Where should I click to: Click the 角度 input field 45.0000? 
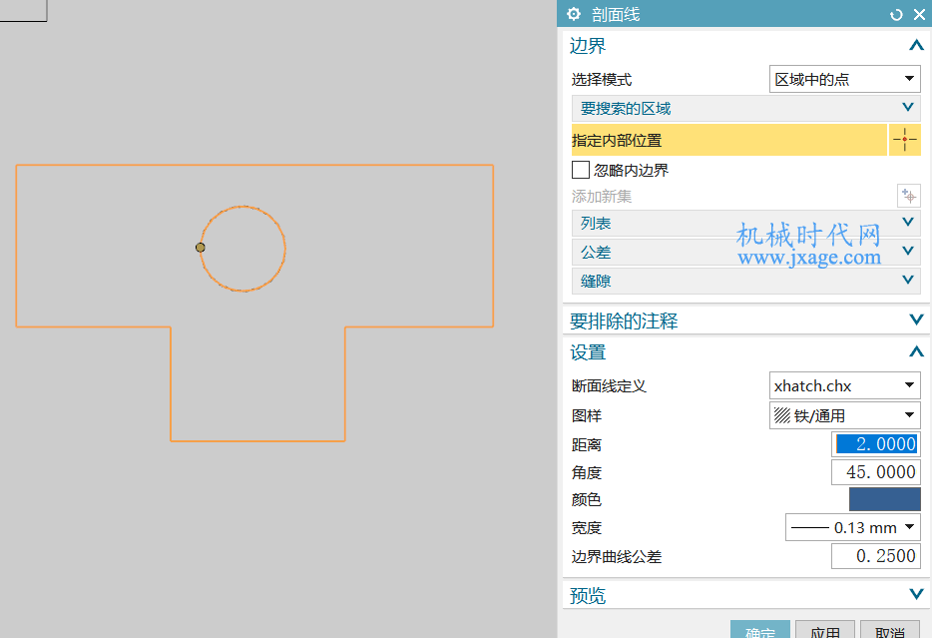pyautogui.click(x=875, y=472)
